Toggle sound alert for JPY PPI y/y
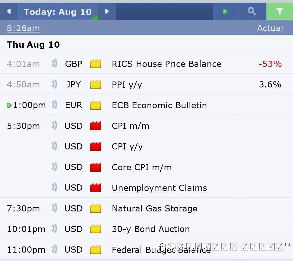The width and height of the screenshot is (293, 261). tap(55, 84)
